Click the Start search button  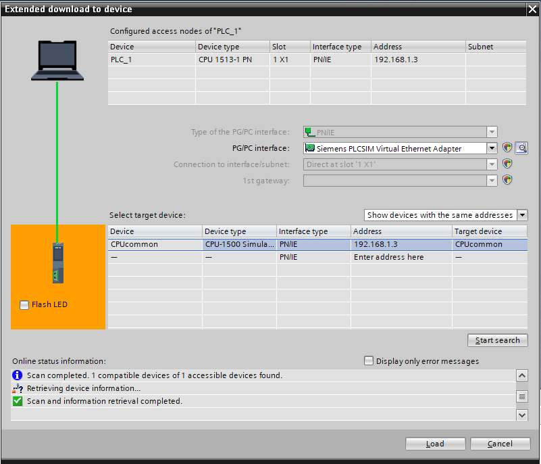(x=498, y=340)
